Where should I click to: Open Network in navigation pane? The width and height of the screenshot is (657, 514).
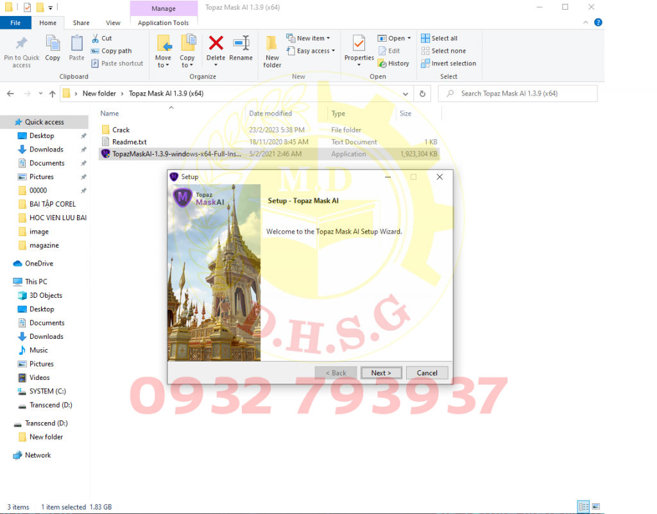38,456
